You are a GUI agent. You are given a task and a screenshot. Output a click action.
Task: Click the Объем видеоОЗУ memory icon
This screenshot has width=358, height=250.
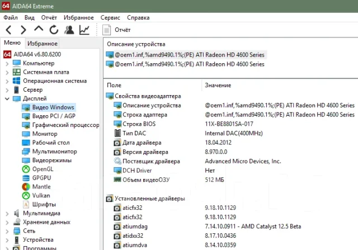coord(117,180)
